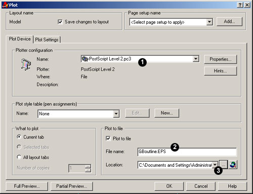Click the File name field containing GBoutline.EPS
Screen dimensions: 253x194
(187, 152)
